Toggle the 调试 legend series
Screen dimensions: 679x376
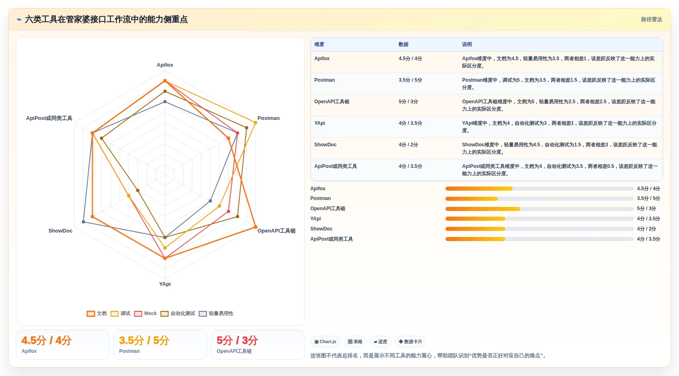[x=120, y=313]
